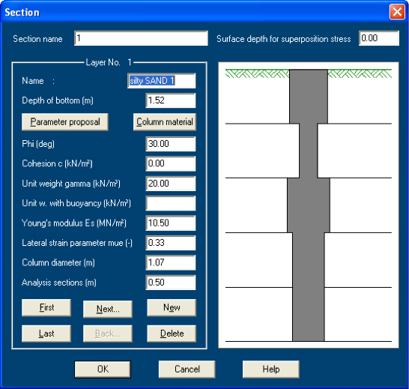Click the Section name input field
The width and height of the screenshot is (409, 389).
[141, 38]
